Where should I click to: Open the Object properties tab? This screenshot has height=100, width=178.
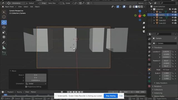pyautogui.click(x=149, y=69)
